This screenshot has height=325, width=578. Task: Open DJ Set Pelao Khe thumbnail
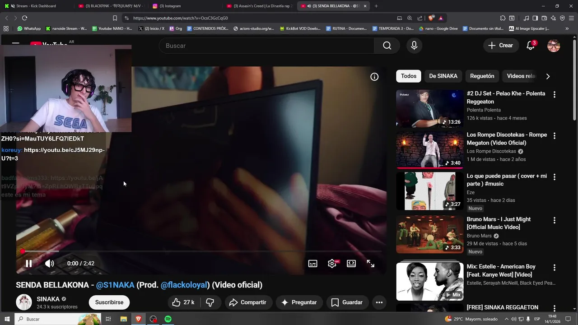pos(429,108)
